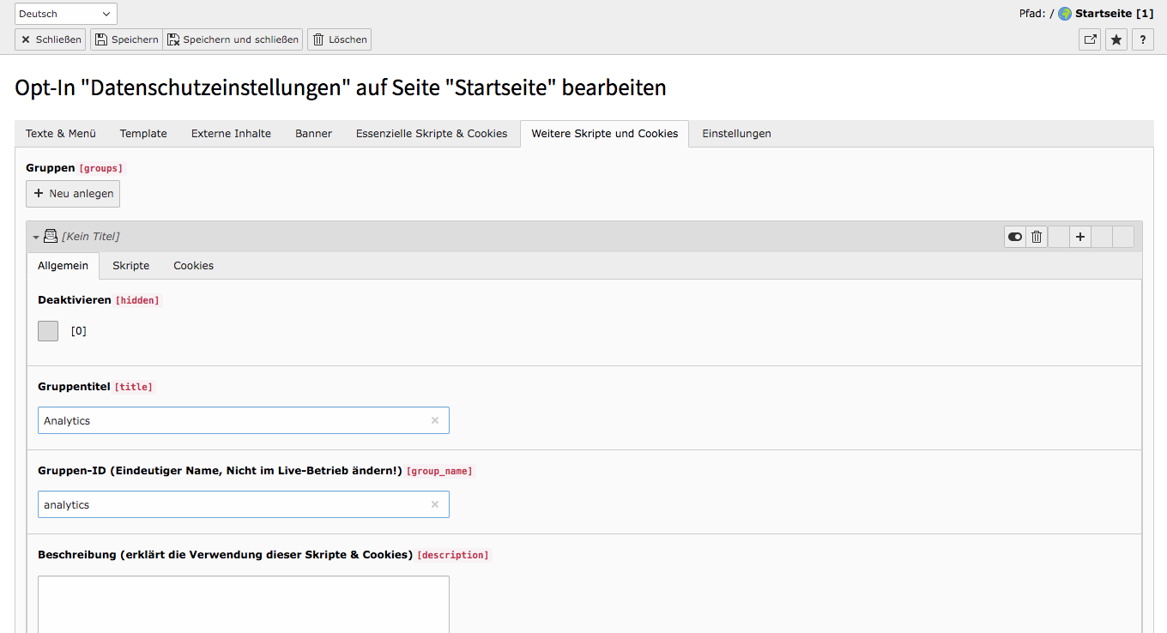Click the group record type icon

(51, 236)
